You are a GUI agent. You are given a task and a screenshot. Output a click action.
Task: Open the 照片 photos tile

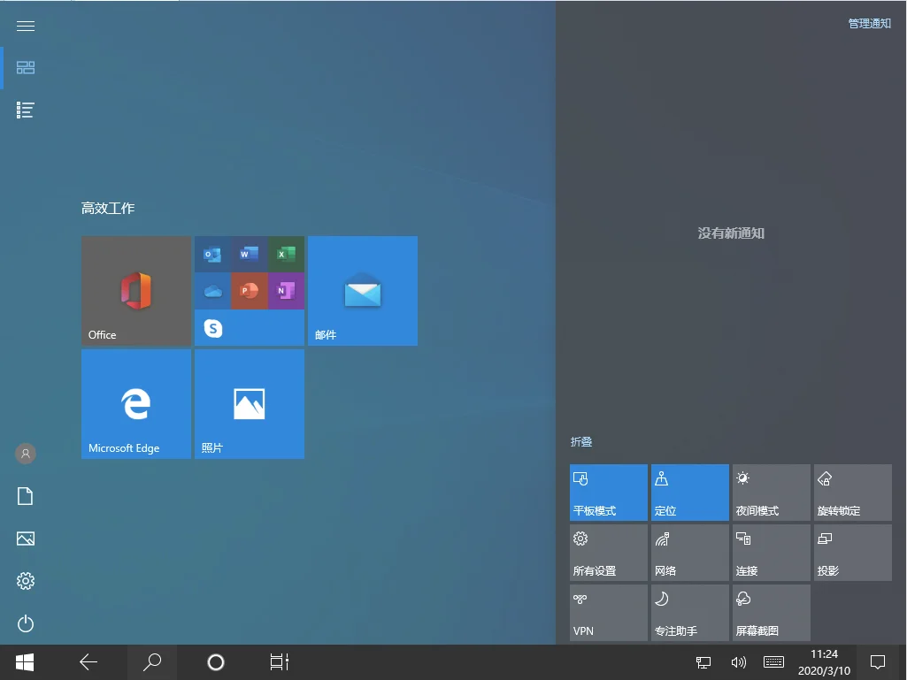coord(250,404)
